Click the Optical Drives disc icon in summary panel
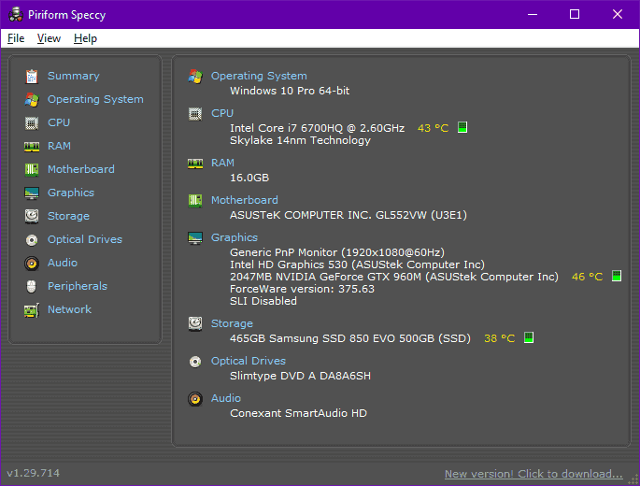640x486 pixels. 195,362
